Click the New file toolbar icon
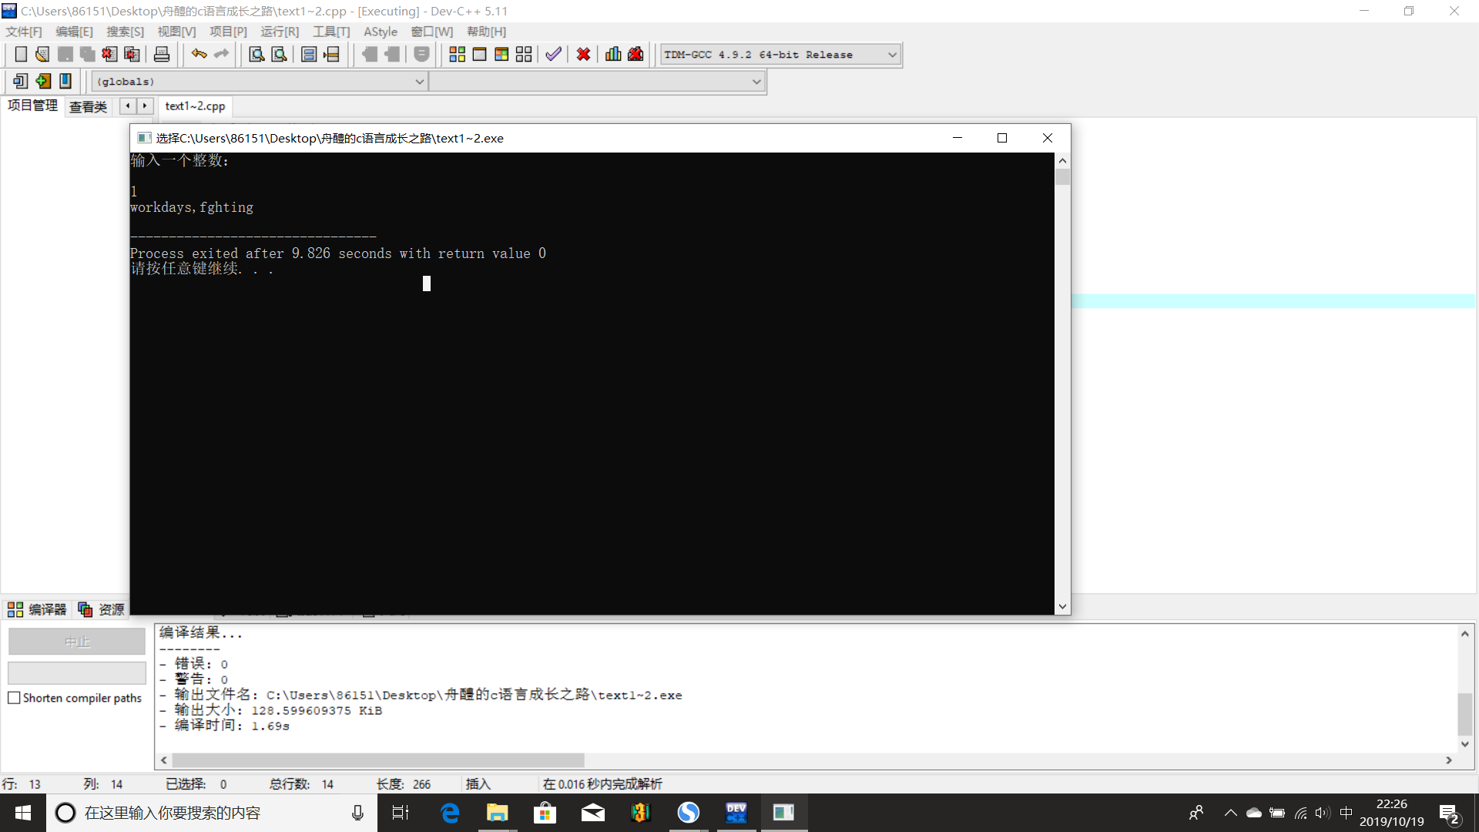1479x832 pixels. (21, 54)
